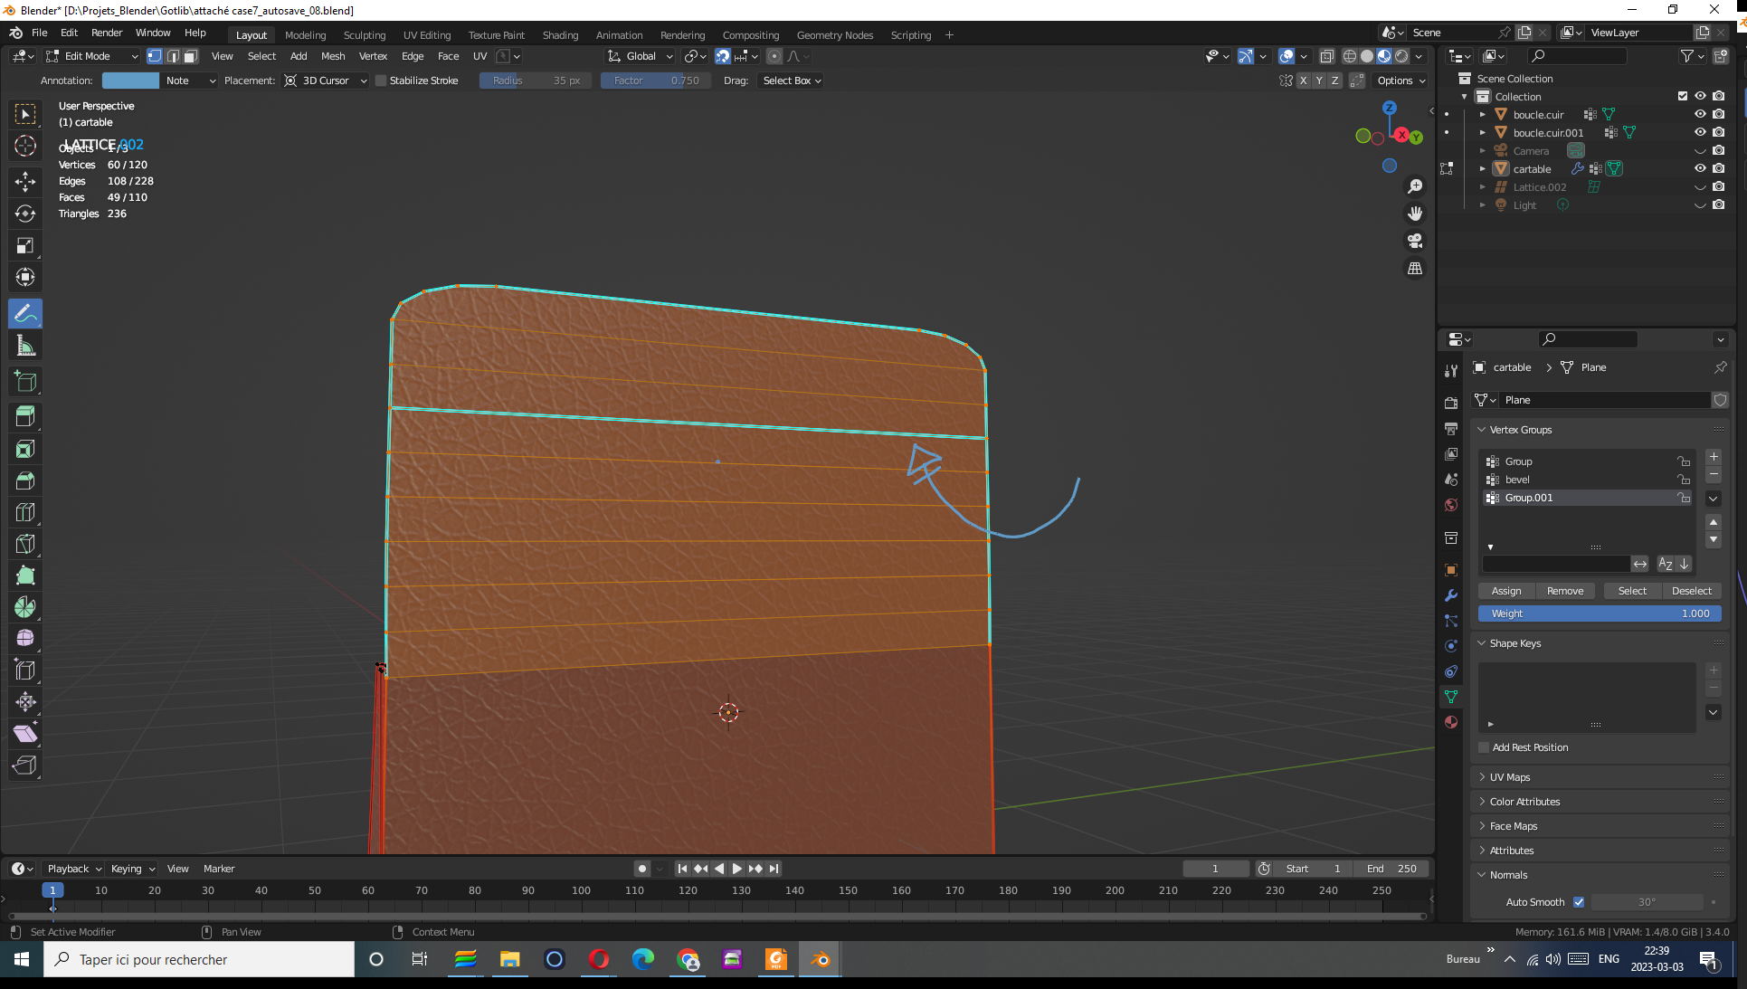The image size is (1747, 989).
Task: Toggle Auto Smooth checkbox
Action: click(1579, 902)
